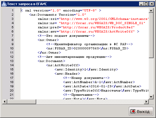This screenshot has height=118, width=156.
Task: Click the comment Примечание
Action: 81,95
